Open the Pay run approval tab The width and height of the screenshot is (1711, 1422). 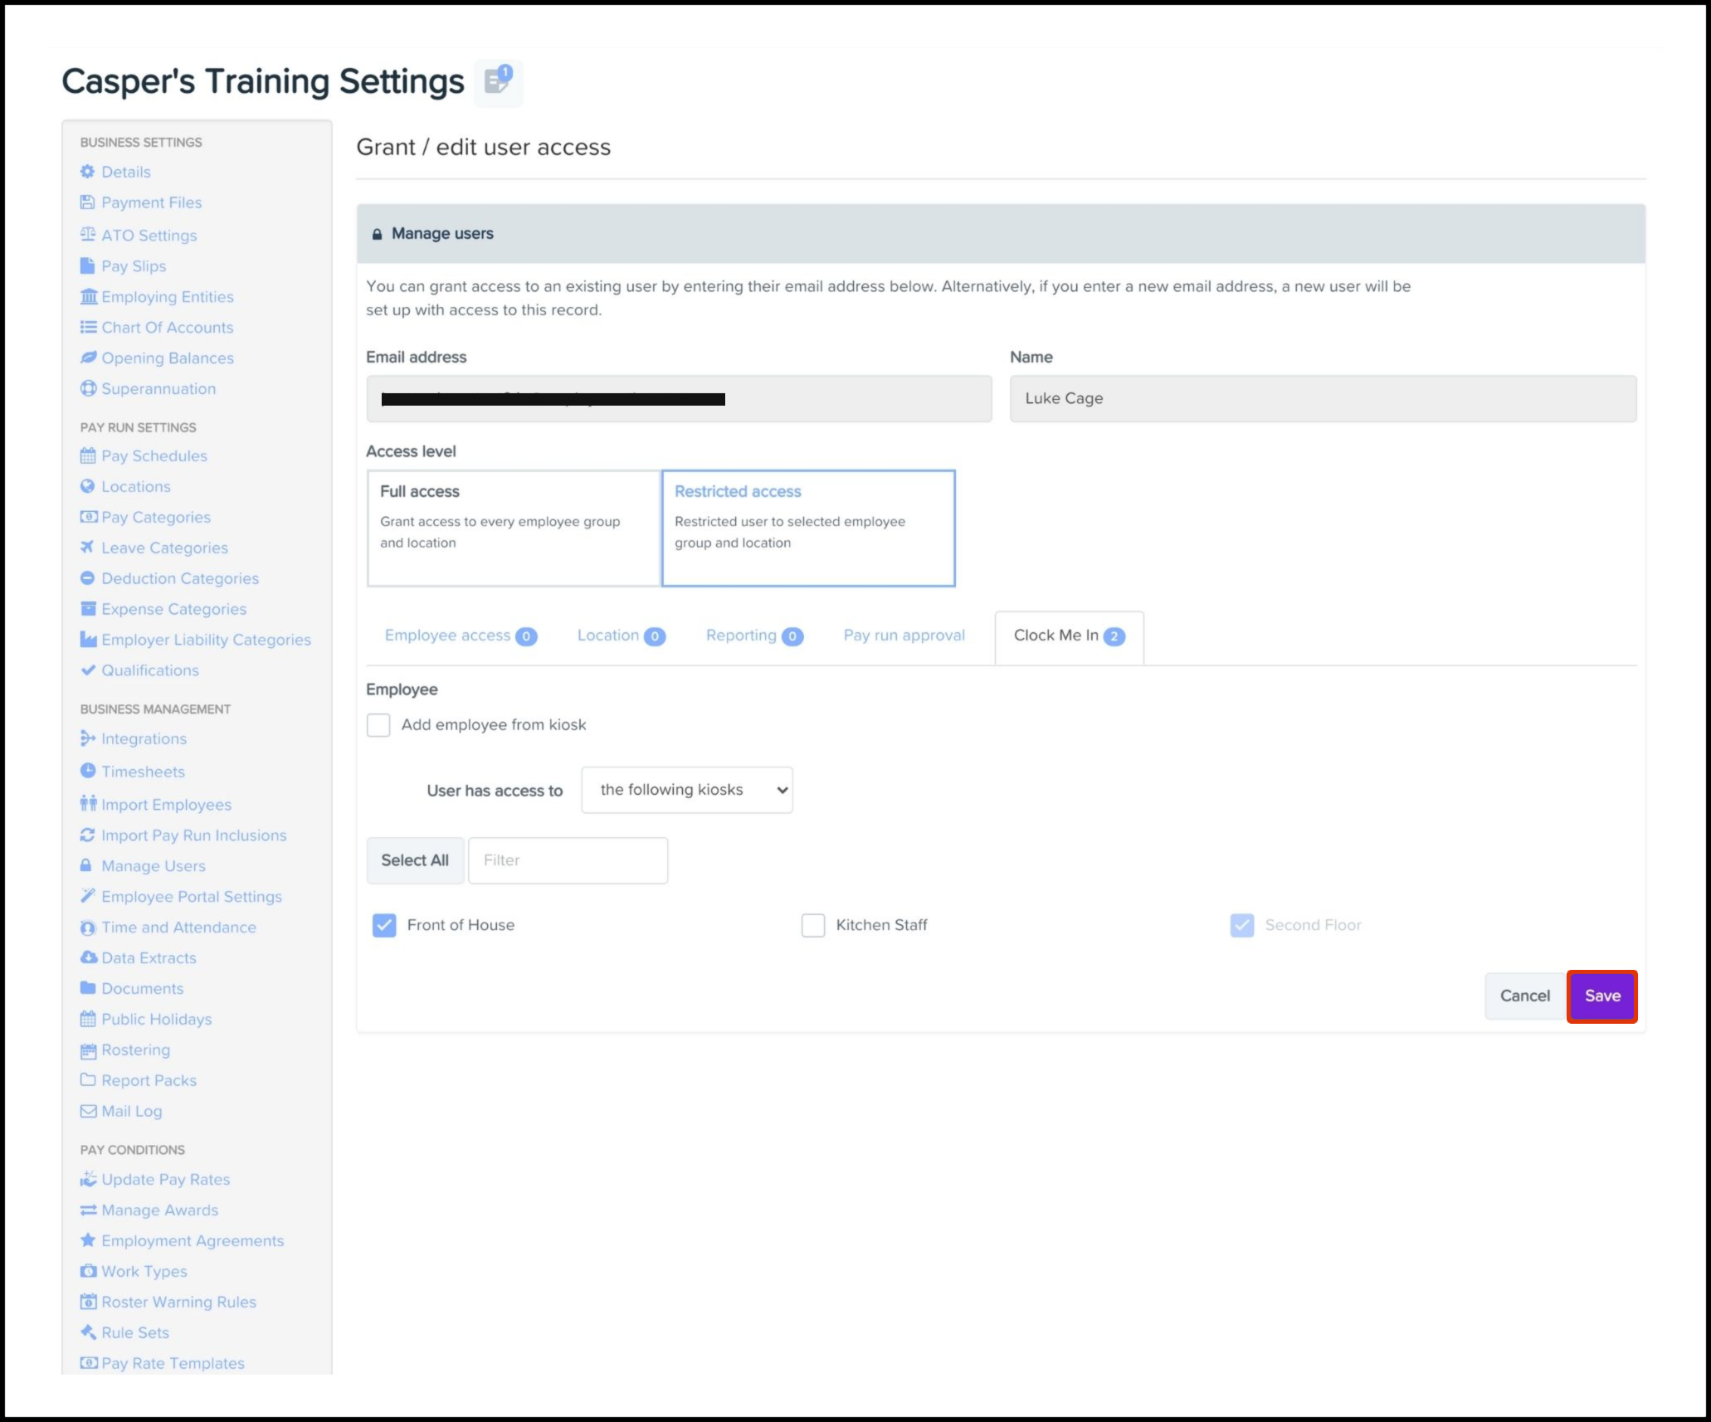pos(904,636)
